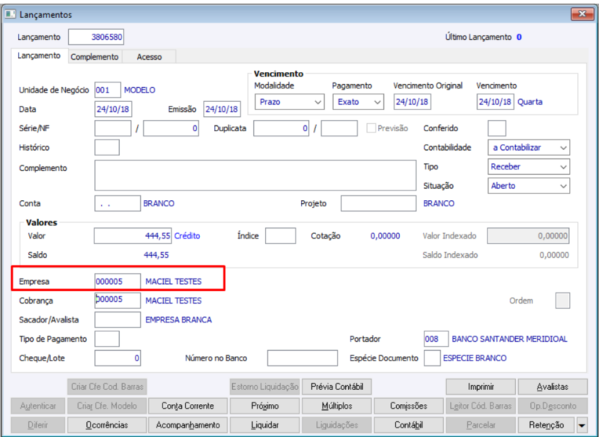Click the Complemento text area
The image size is (599, 437).
pyautogui.click(x=255, y=175)
